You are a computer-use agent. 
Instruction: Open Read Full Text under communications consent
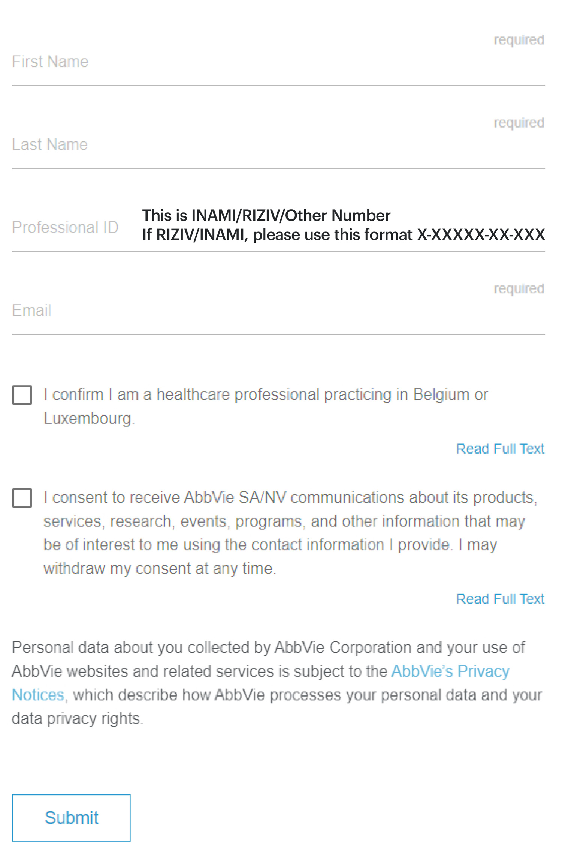coord(500,599)
